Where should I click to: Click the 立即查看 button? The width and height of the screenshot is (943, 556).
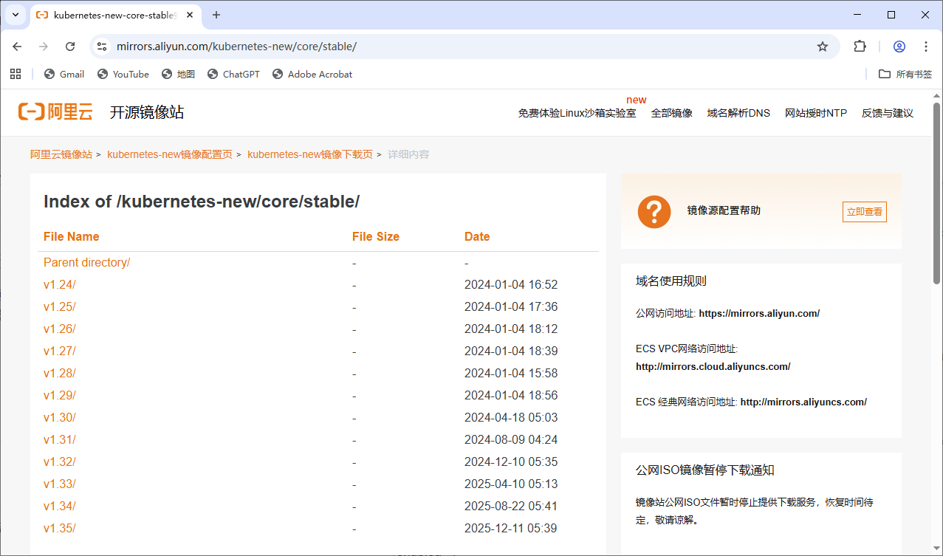864,212
